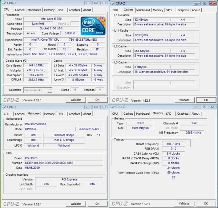The width and height of the screenshot is (218, 208).
Task: Click OK in the CPU window
Action: click(97, 100)
